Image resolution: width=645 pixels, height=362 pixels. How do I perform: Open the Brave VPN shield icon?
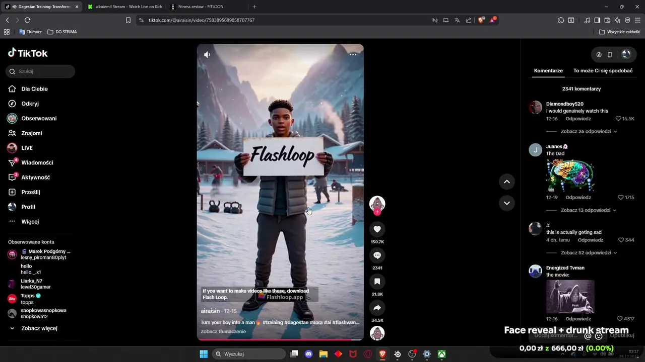(x=627, y=20)
